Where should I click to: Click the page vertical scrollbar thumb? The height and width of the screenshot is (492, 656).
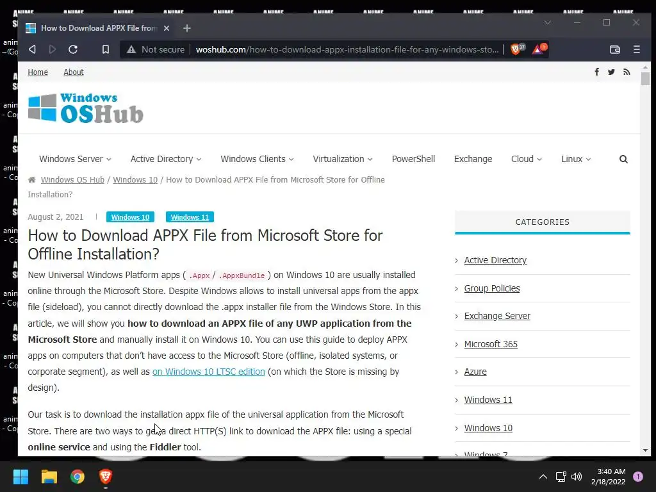pos(645,79)
